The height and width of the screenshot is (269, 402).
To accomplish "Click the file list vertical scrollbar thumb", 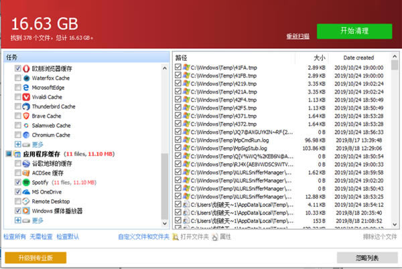I will (x=395, y=65).
